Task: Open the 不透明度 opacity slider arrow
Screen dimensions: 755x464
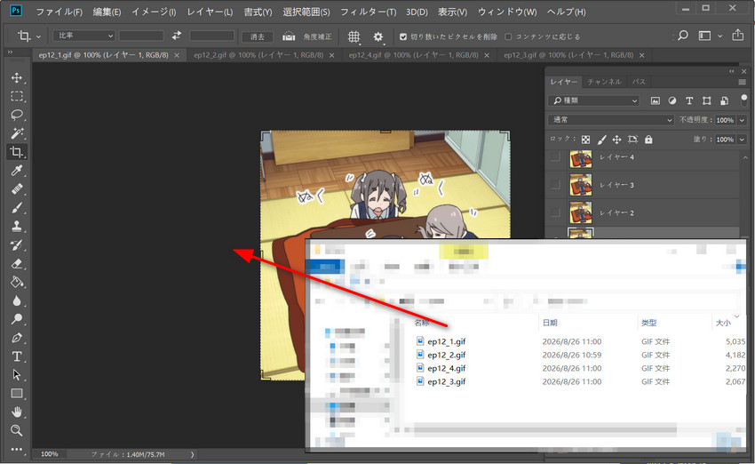Action: (x=742, y=120)
